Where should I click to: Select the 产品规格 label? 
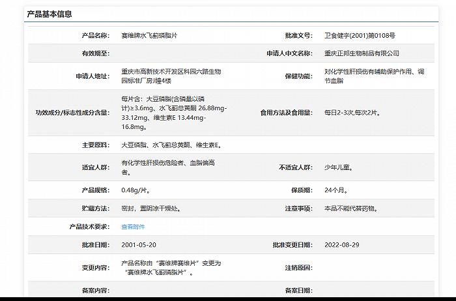(96, 190)
